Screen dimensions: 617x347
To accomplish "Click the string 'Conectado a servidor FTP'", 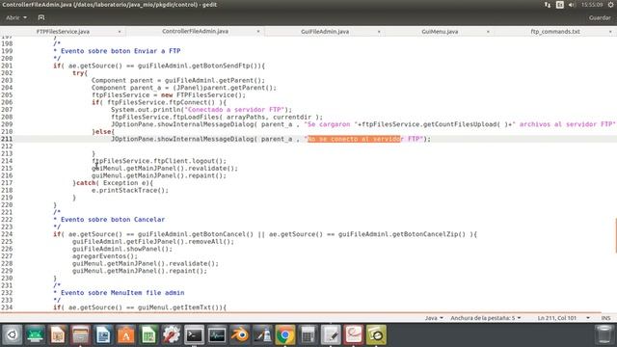I will (235, 109).
